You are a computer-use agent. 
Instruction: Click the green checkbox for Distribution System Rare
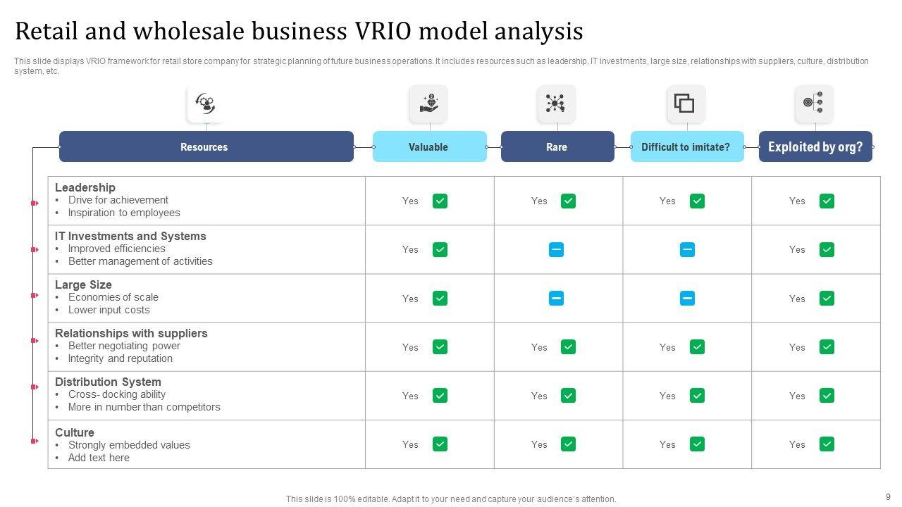(x=568, y=396)
